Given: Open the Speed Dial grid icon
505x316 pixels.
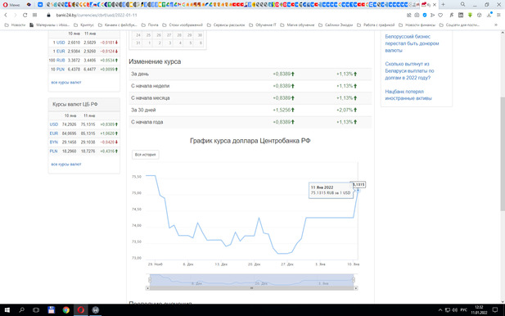Looking at the screenshot, I should click(34, 15).
